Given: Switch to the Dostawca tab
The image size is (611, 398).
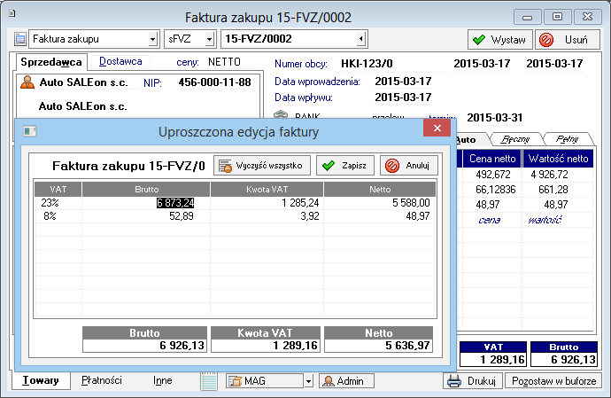Looking at the screenshot, I should tap(120, 61).
